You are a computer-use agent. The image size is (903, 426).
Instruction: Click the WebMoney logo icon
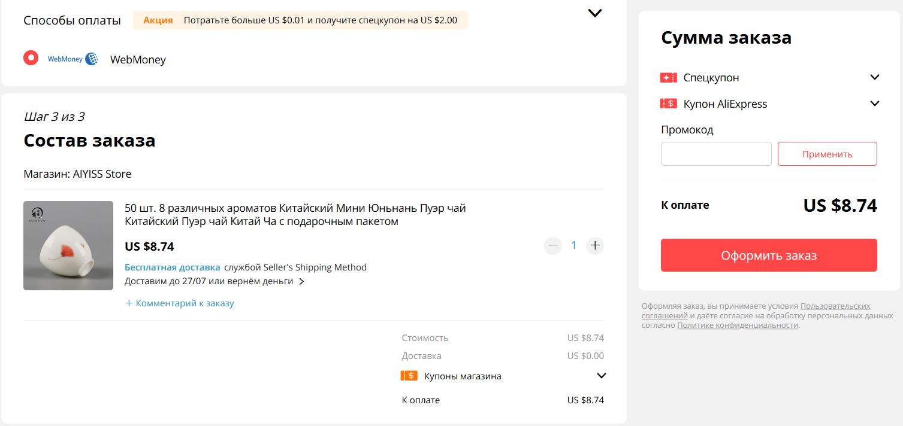coord(73,59)
